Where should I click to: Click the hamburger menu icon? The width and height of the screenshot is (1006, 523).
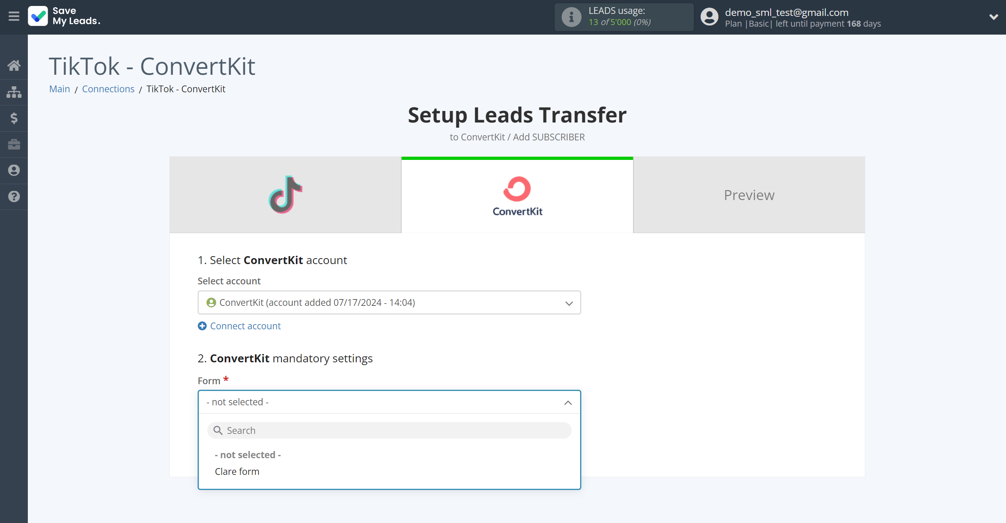13,17
